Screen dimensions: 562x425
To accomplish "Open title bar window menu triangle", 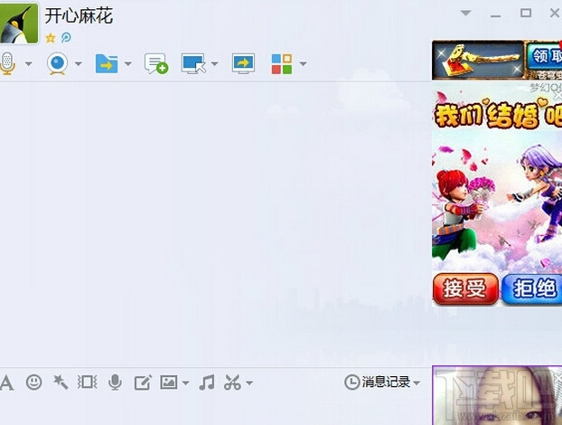I will (x=465, y=14).
